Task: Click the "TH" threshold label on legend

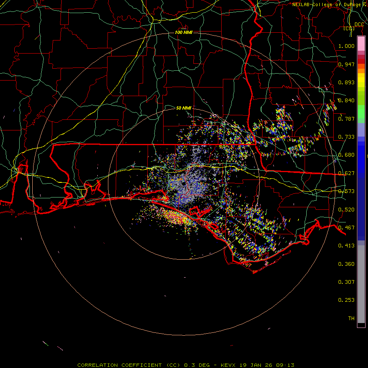Action: coord(351,319)
